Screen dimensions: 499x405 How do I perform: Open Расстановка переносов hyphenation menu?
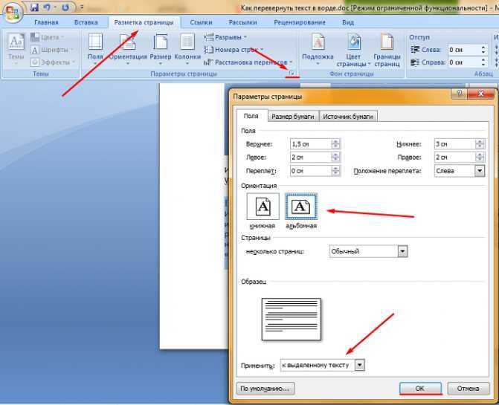248,62
